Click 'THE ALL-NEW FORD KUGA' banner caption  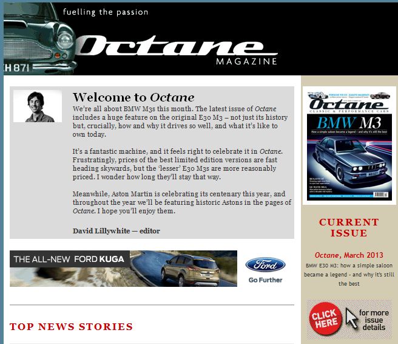(69, 259)
